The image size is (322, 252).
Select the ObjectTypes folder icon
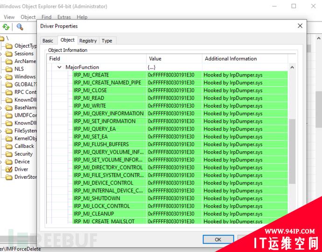click(9, 46)
